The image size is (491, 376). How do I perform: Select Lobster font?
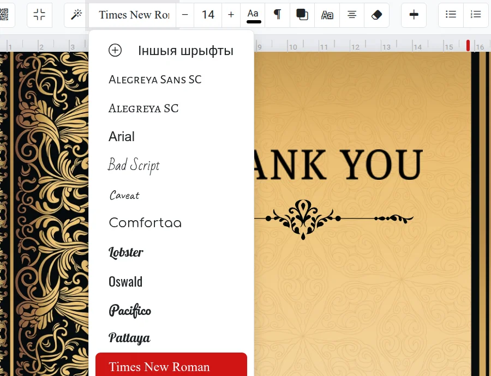tap(171, 252)
